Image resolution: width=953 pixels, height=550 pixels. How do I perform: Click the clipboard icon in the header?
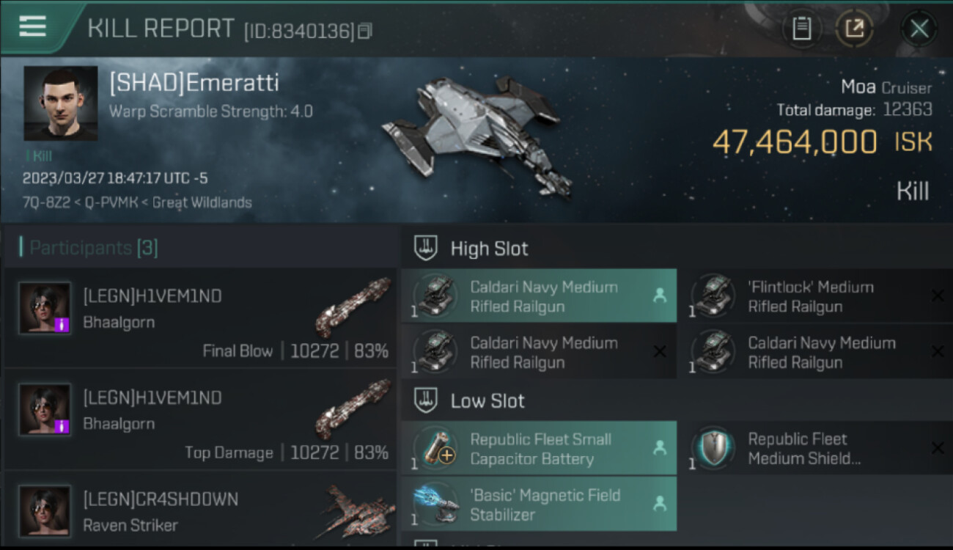tap(801, 29)
